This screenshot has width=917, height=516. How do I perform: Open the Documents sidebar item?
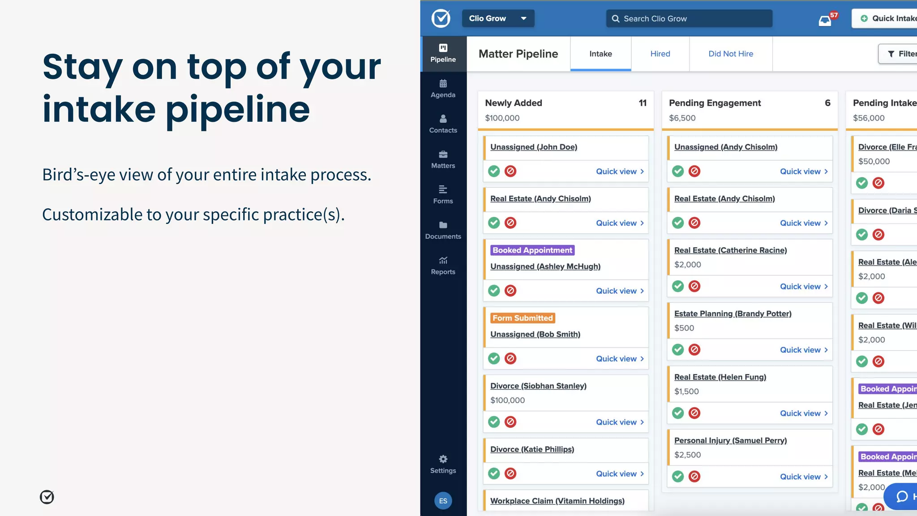coord(443,230)
